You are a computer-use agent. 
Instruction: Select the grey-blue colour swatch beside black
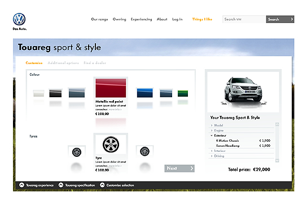(77, 93)
